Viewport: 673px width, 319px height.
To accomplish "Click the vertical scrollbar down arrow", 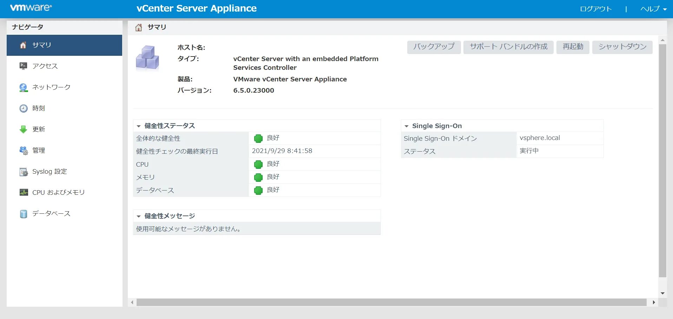I will coord(662,293).
